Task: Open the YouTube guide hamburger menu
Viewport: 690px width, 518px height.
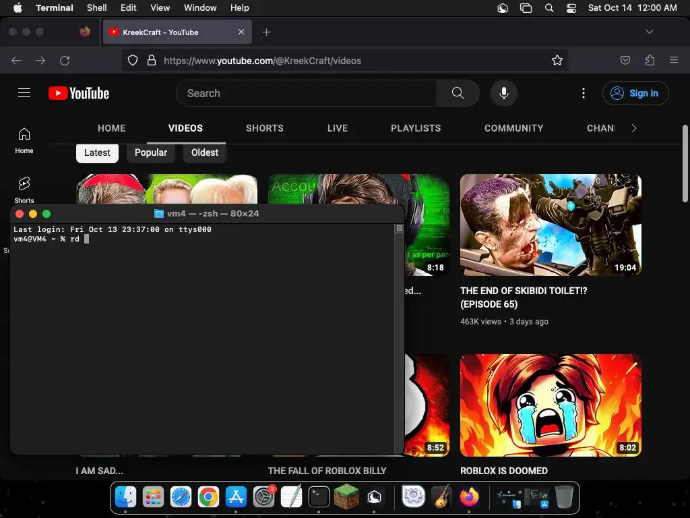Action: click(24, 93)
